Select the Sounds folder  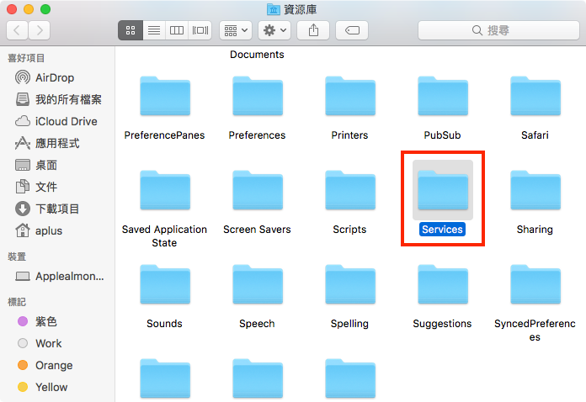pyautogui.click(x=165, y=284)
